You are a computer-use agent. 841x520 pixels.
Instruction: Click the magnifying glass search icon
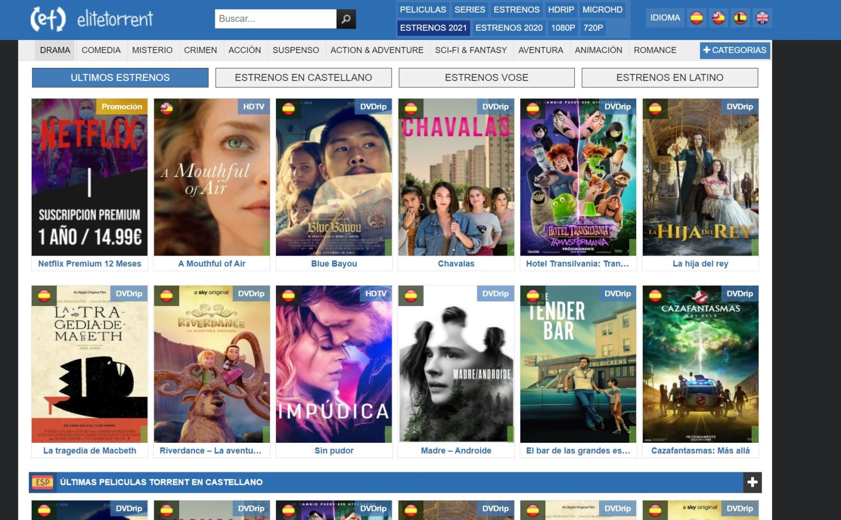pyautogui.click(x=346, y=19)
